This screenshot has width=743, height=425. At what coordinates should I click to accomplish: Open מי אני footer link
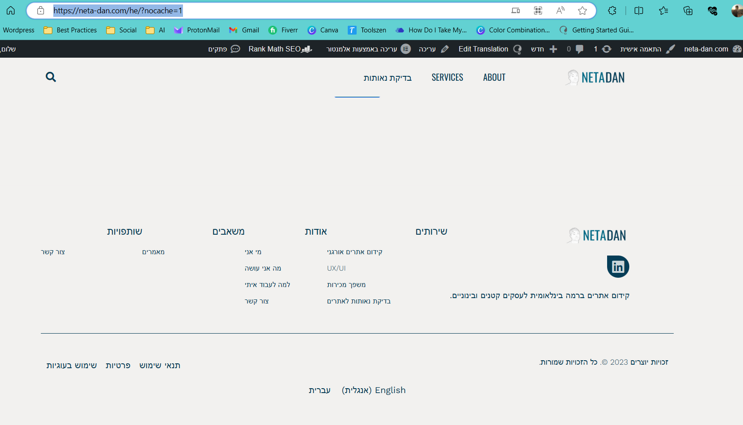(x=253, y=252)
